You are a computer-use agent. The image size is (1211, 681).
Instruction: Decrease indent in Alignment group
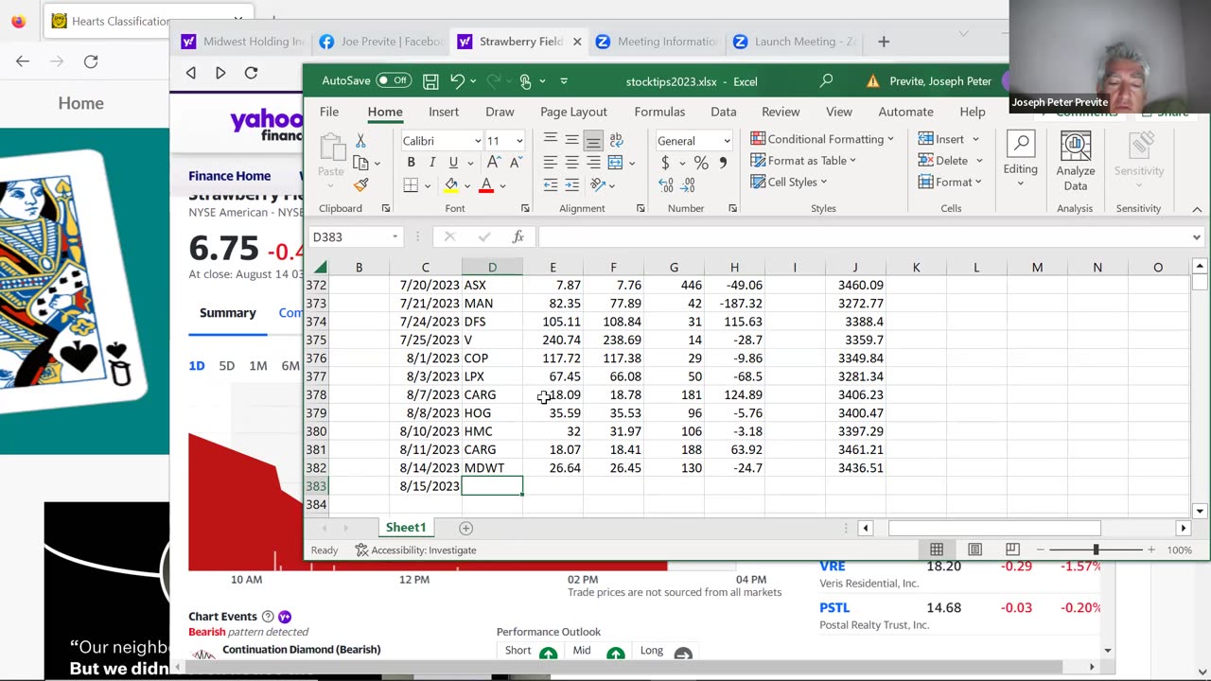pos(551,185)
